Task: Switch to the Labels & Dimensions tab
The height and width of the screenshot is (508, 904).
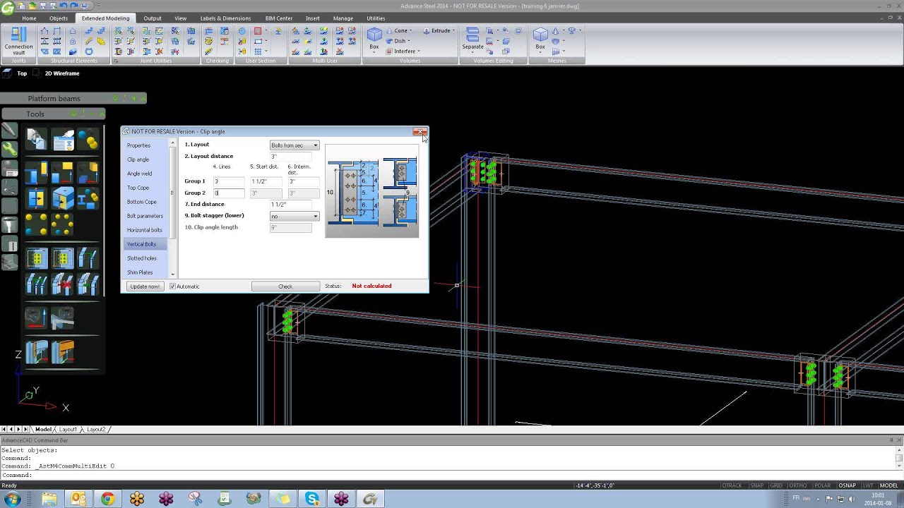Action: [x=225, y=18]
